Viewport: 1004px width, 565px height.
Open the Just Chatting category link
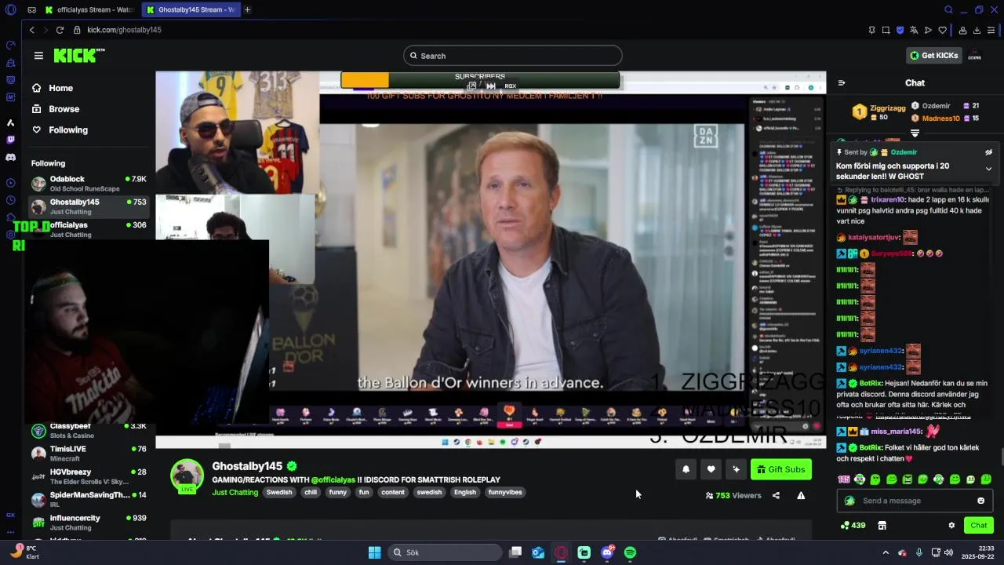click(235, 492)
